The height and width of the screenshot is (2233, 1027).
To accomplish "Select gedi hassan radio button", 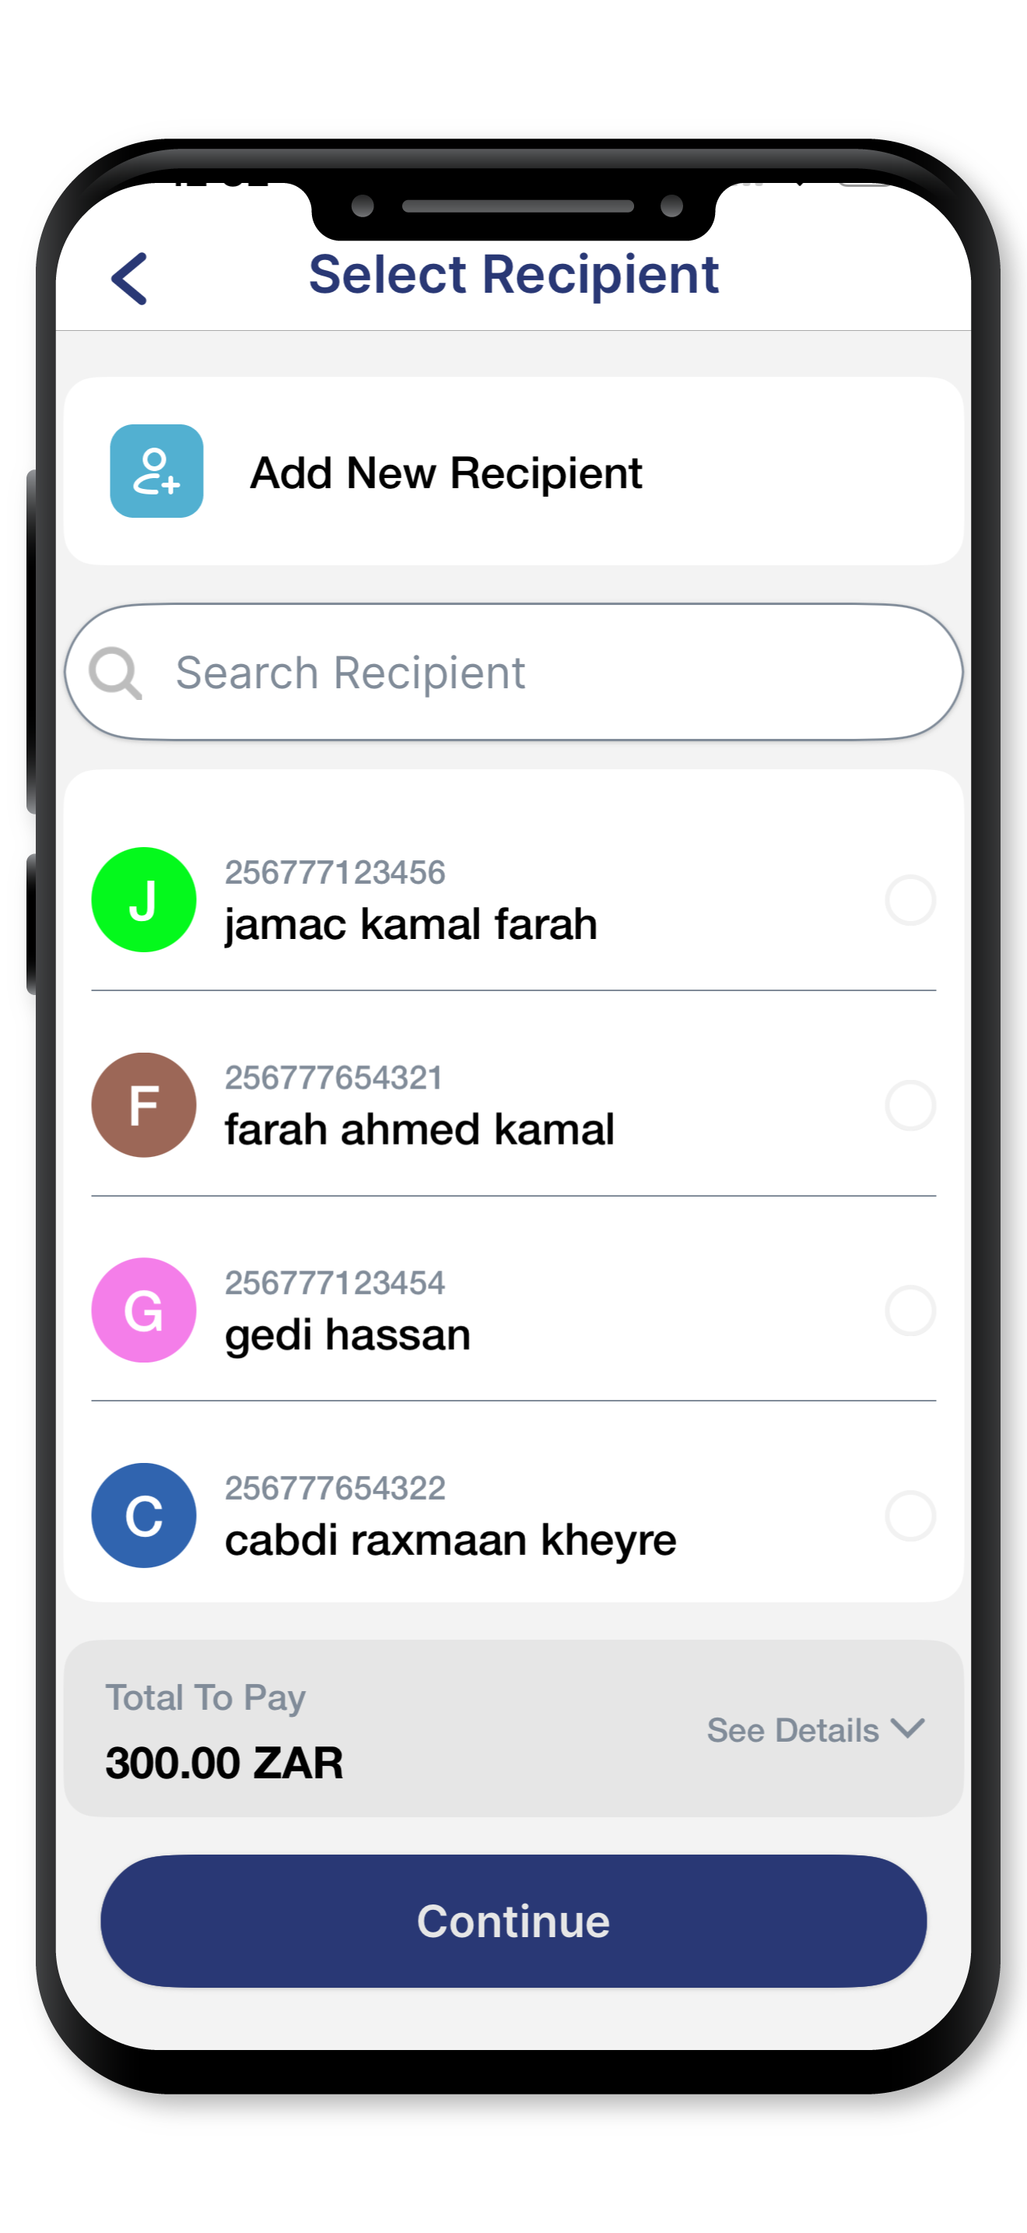I will [910, 1310].
